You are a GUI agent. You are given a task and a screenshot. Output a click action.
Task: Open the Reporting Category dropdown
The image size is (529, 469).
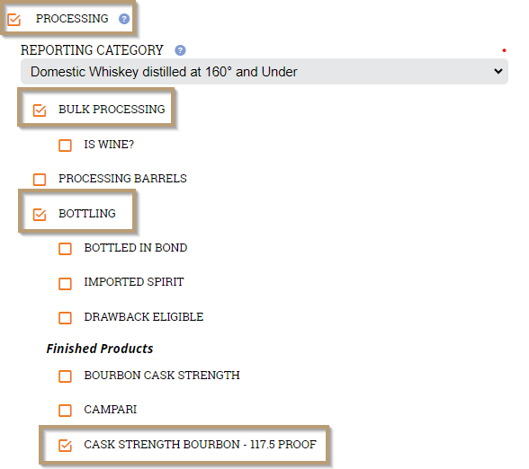tap(264, 72)
